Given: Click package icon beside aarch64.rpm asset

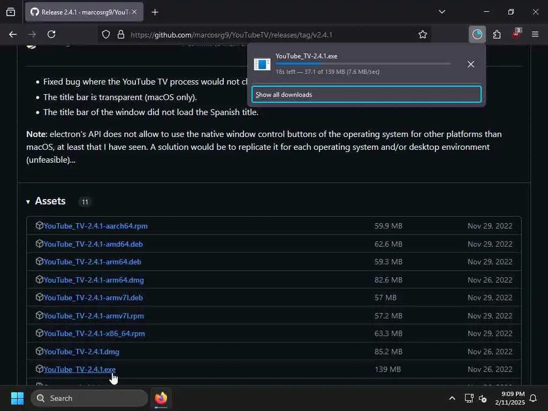Looking at the screenshot, I should tap(39, 225).
